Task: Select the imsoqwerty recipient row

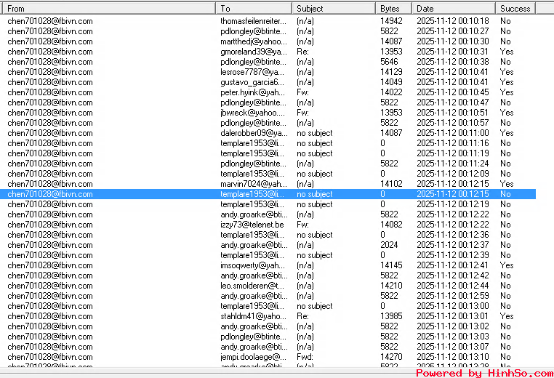Action: click(253, 265)
